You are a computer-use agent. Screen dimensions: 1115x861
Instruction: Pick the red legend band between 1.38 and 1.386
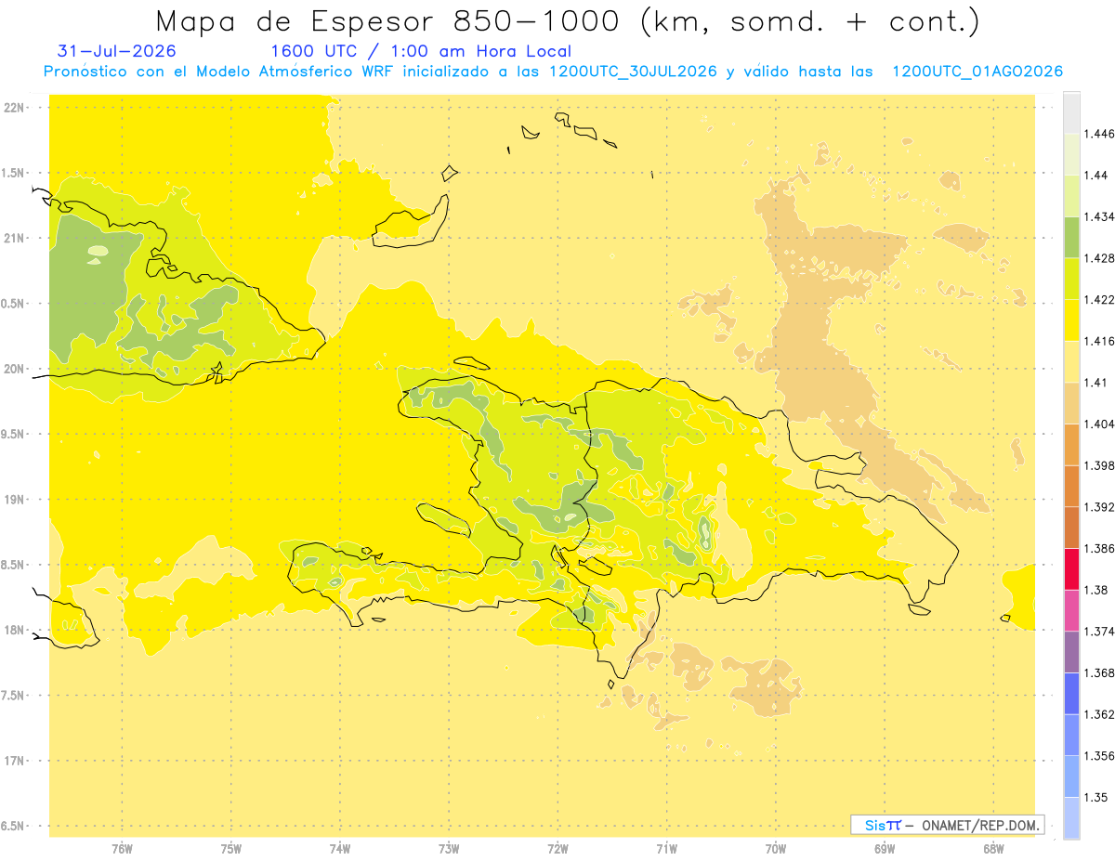[1072, 568]
